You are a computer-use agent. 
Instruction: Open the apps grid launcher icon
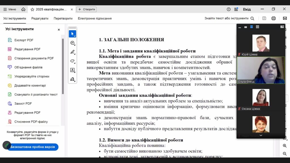pos(236,9)
